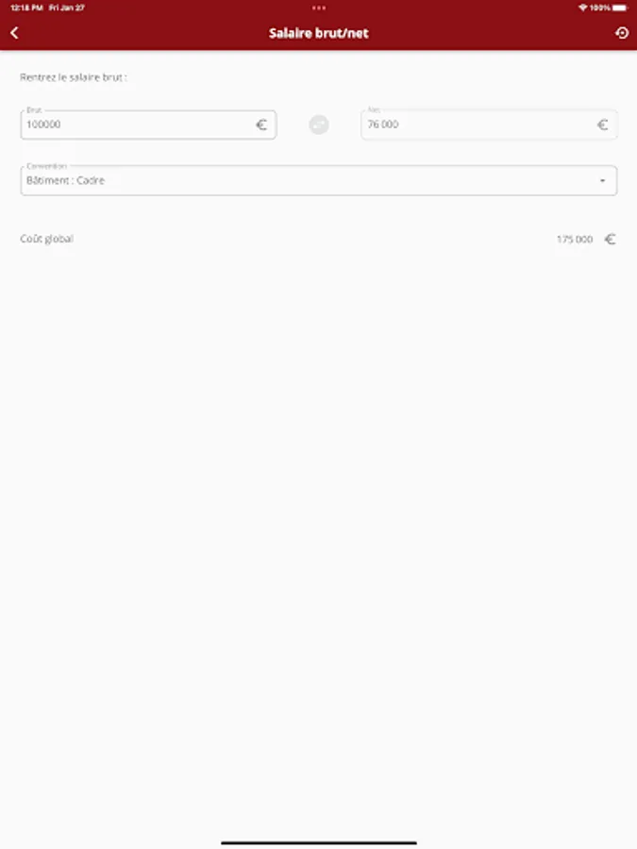Click the euro symbol in Brut field
The width and height of the screenshot is (637, 849).
(261, 125)
